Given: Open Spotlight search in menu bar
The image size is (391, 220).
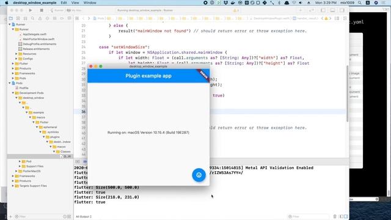Looking at the screenshot, I should tap(360, 2).
